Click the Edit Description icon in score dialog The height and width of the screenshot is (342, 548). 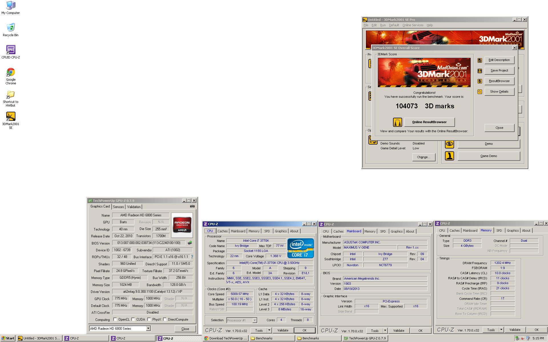pyautogui.click(x=480, y=60)
